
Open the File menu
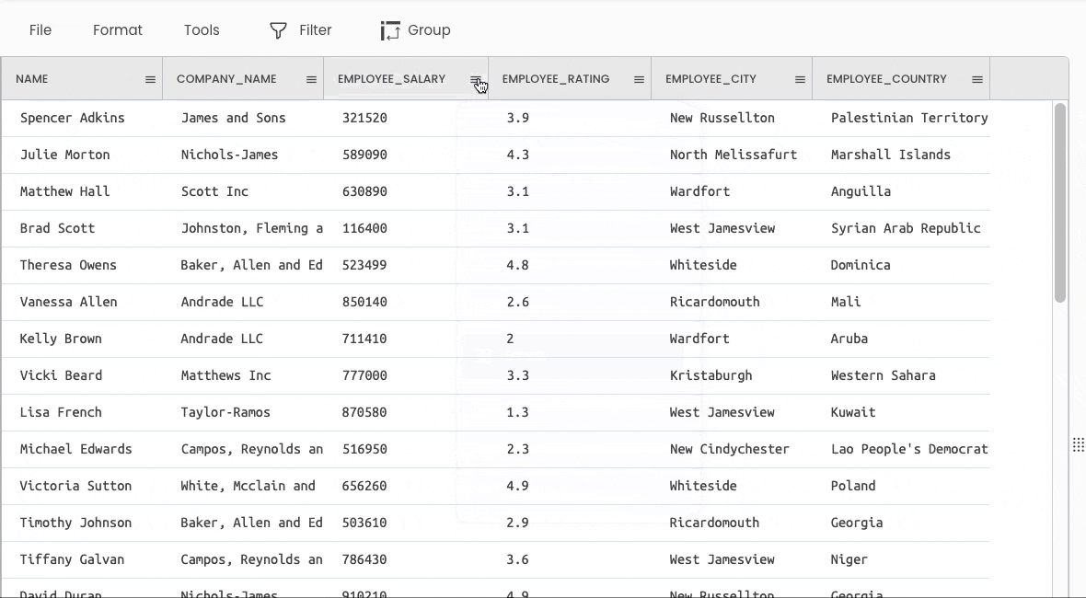(40, 30)
